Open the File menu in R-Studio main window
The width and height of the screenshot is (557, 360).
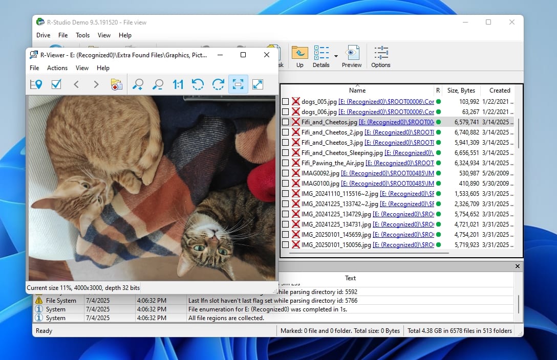(x=63, y=35)
